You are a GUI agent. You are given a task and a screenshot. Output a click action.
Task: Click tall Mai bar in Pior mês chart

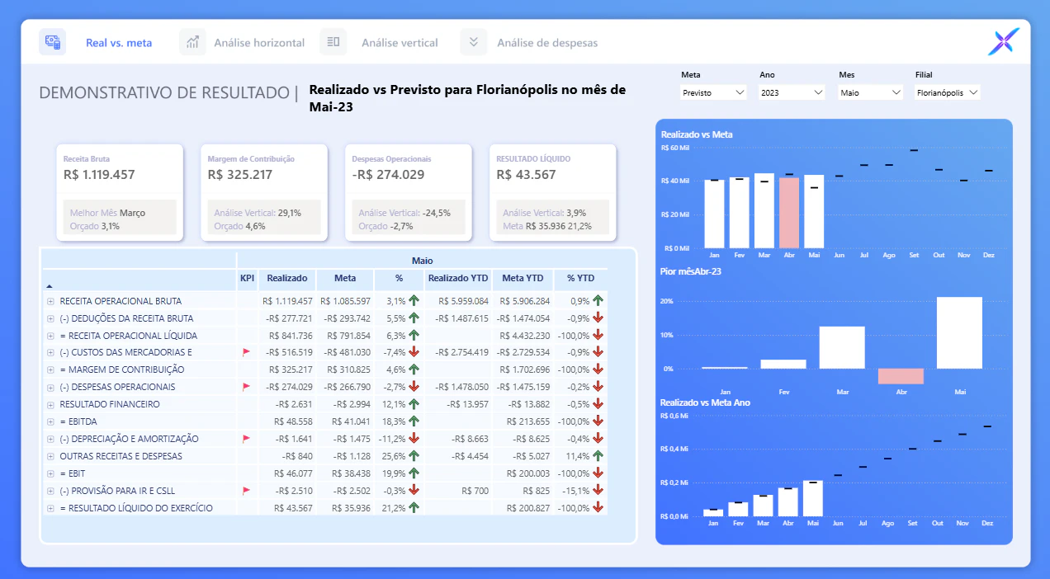click(959, 333)
